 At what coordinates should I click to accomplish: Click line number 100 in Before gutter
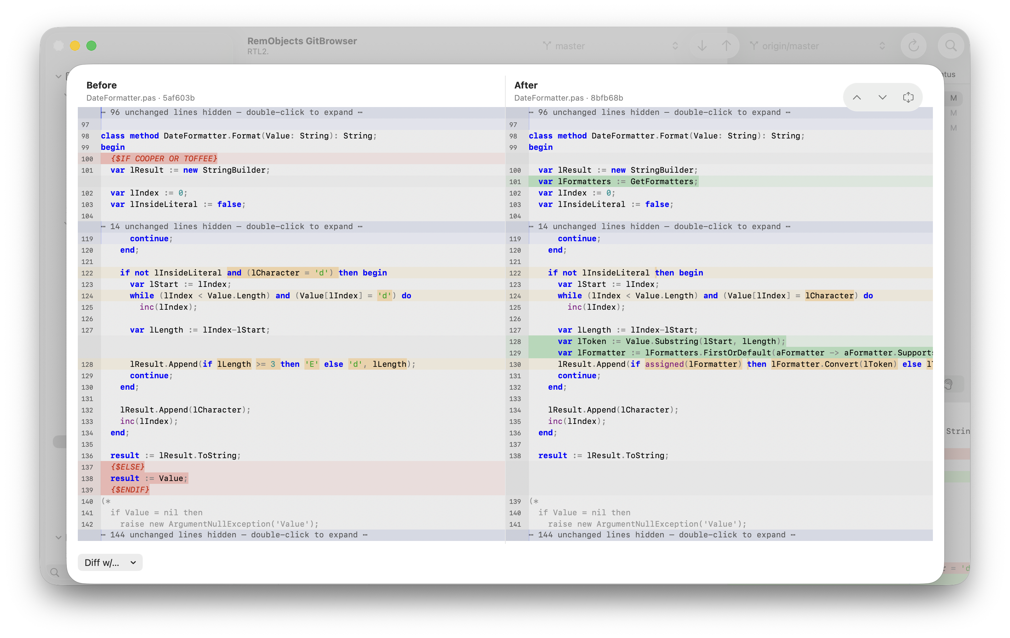(87, 159)
